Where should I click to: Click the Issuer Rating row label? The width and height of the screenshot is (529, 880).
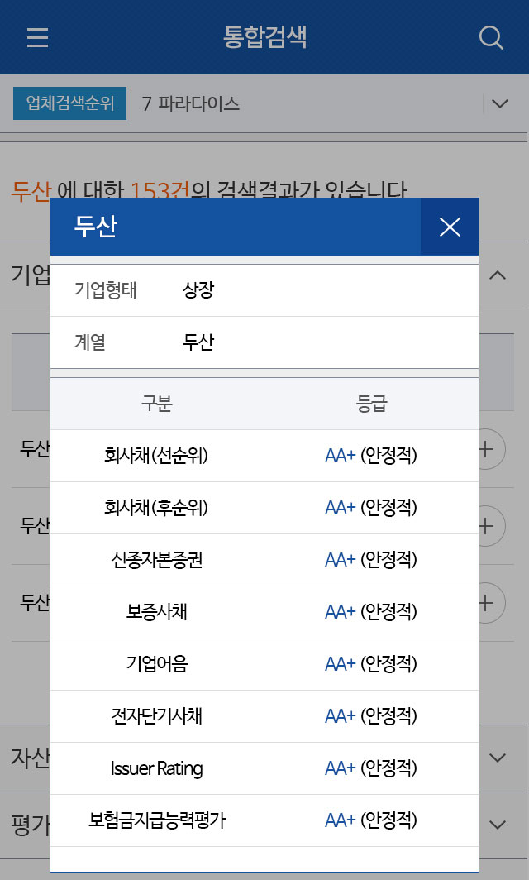[156, 768]
